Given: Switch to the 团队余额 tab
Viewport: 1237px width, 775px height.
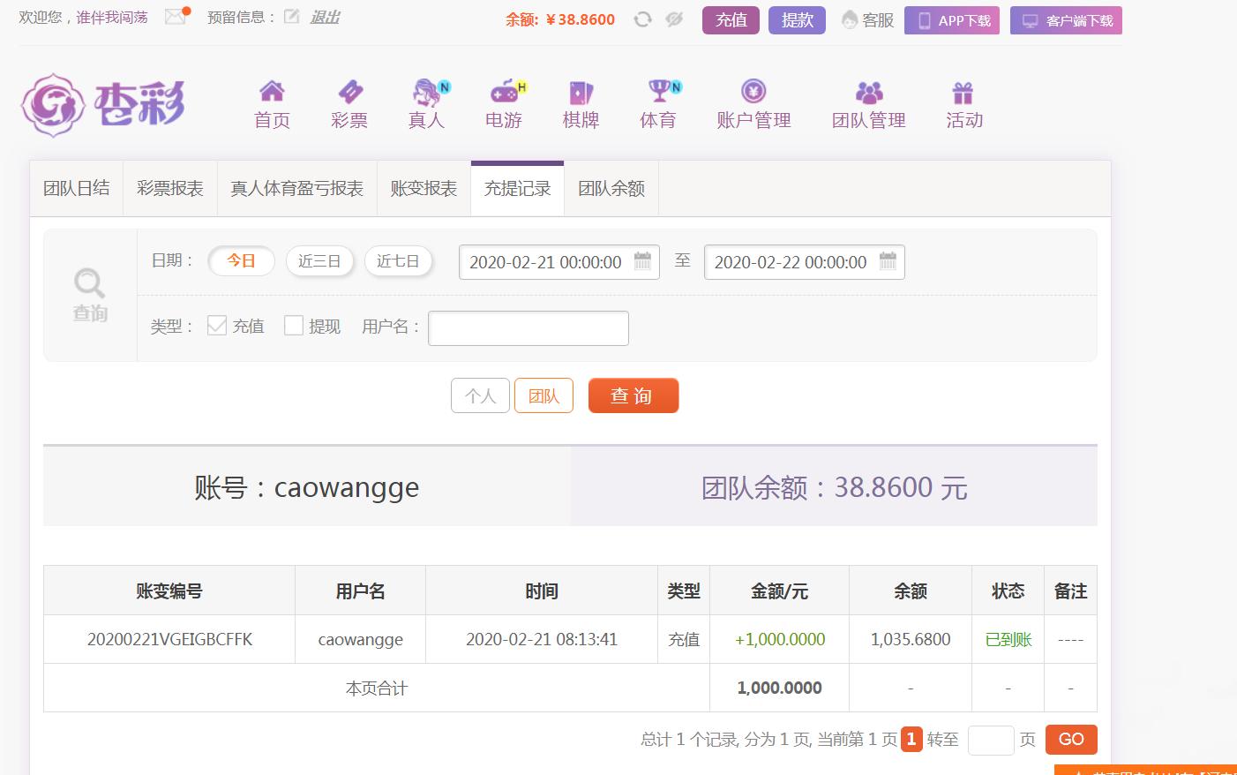Looking at the screenshot, I should [x=611, y=189].
